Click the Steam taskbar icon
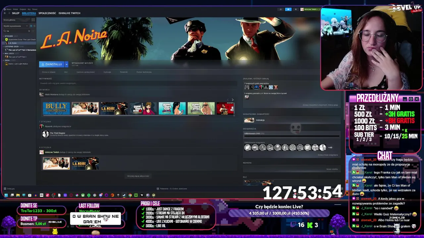This screenshot has width=424, height=238. [x=124, y=195]
